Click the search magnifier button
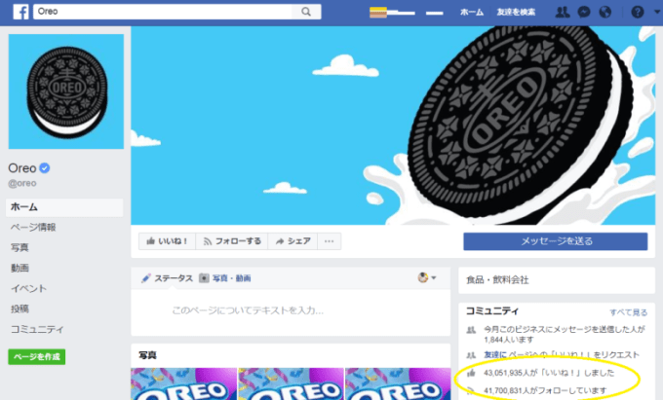This screenshot has width=663, height=400. (306, 12)
